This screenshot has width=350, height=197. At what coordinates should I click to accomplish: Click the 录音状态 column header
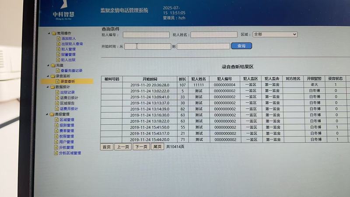335,79
